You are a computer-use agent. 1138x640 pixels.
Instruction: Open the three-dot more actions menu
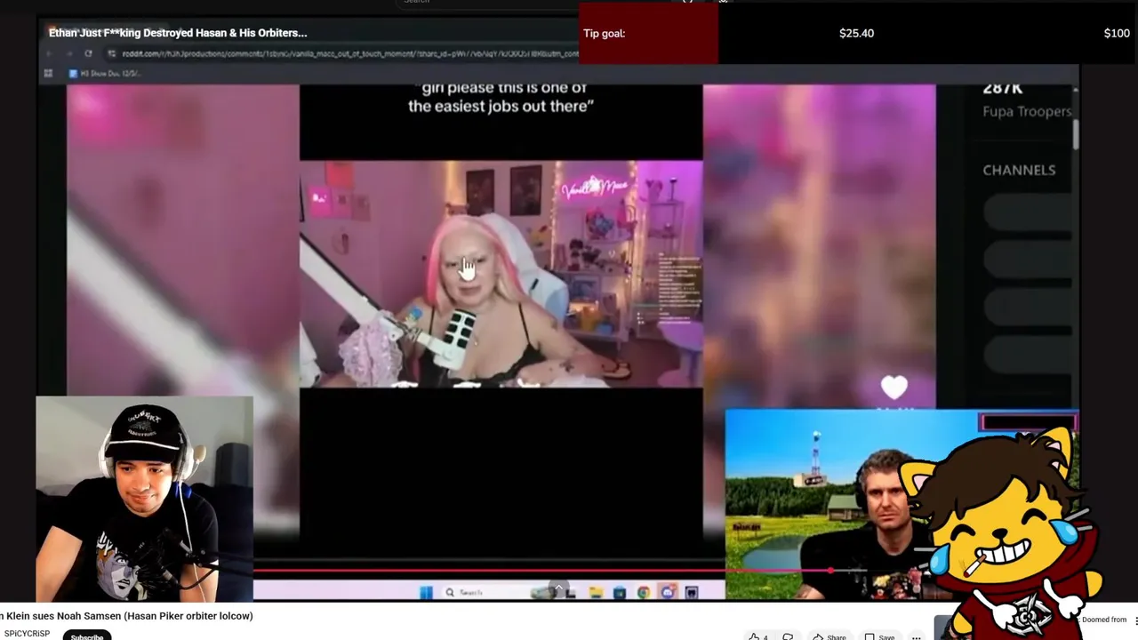(x=916, y=636)
